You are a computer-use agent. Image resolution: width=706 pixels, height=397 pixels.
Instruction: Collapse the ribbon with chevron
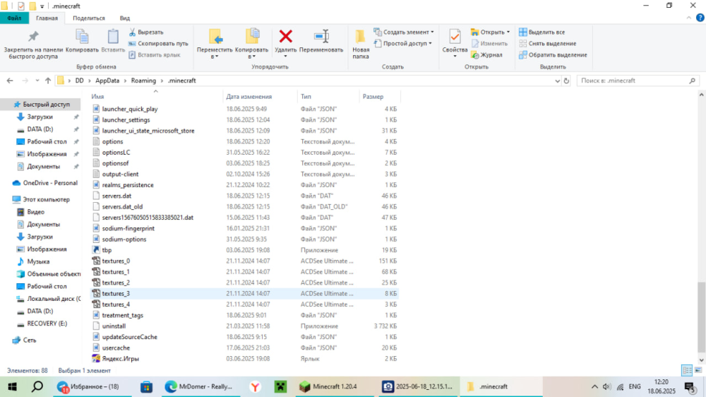689,18
